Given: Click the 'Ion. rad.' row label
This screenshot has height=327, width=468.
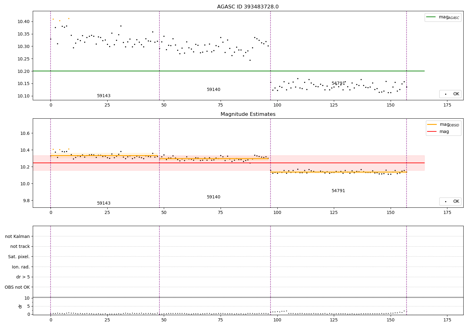Looking at the screenshot, I should pos(21,267).
